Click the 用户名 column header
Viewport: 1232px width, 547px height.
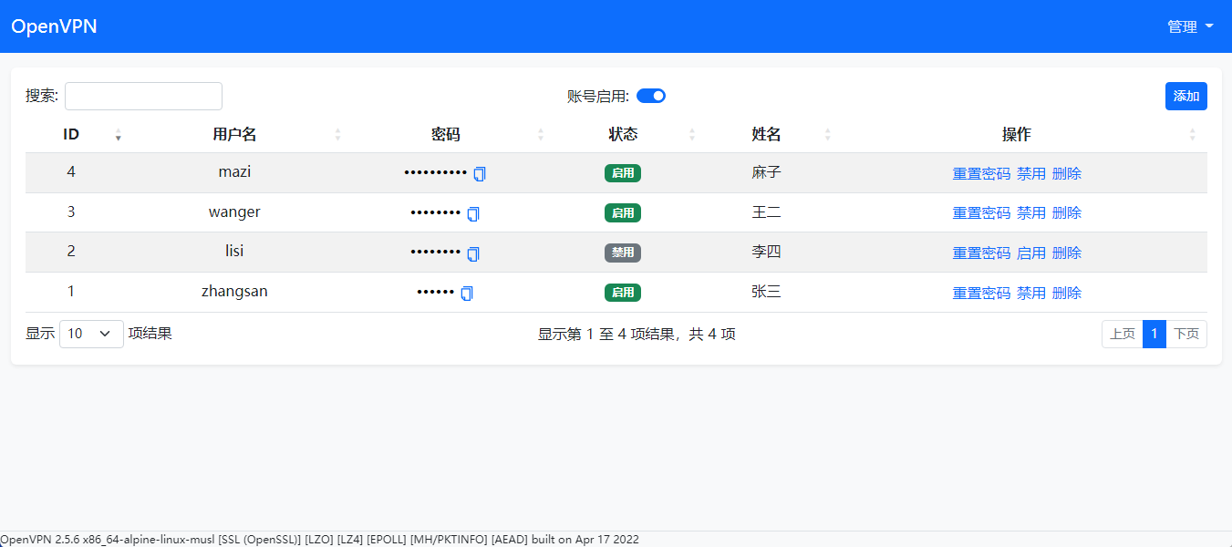tap(234, 135)
